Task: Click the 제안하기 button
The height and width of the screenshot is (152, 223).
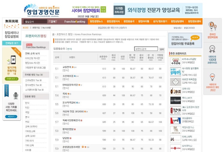Action: pos(11,117)
